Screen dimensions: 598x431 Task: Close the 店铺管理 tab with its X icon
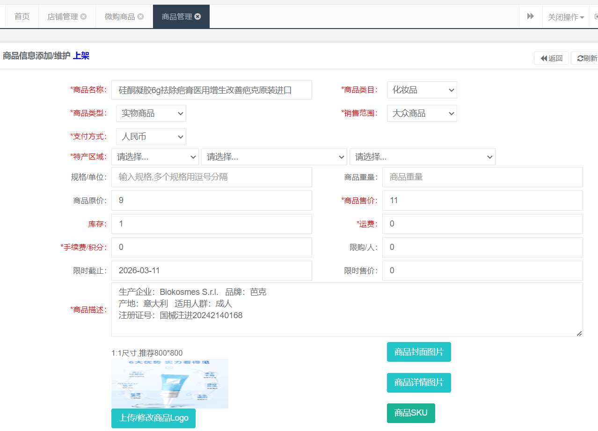coord(83,16)
